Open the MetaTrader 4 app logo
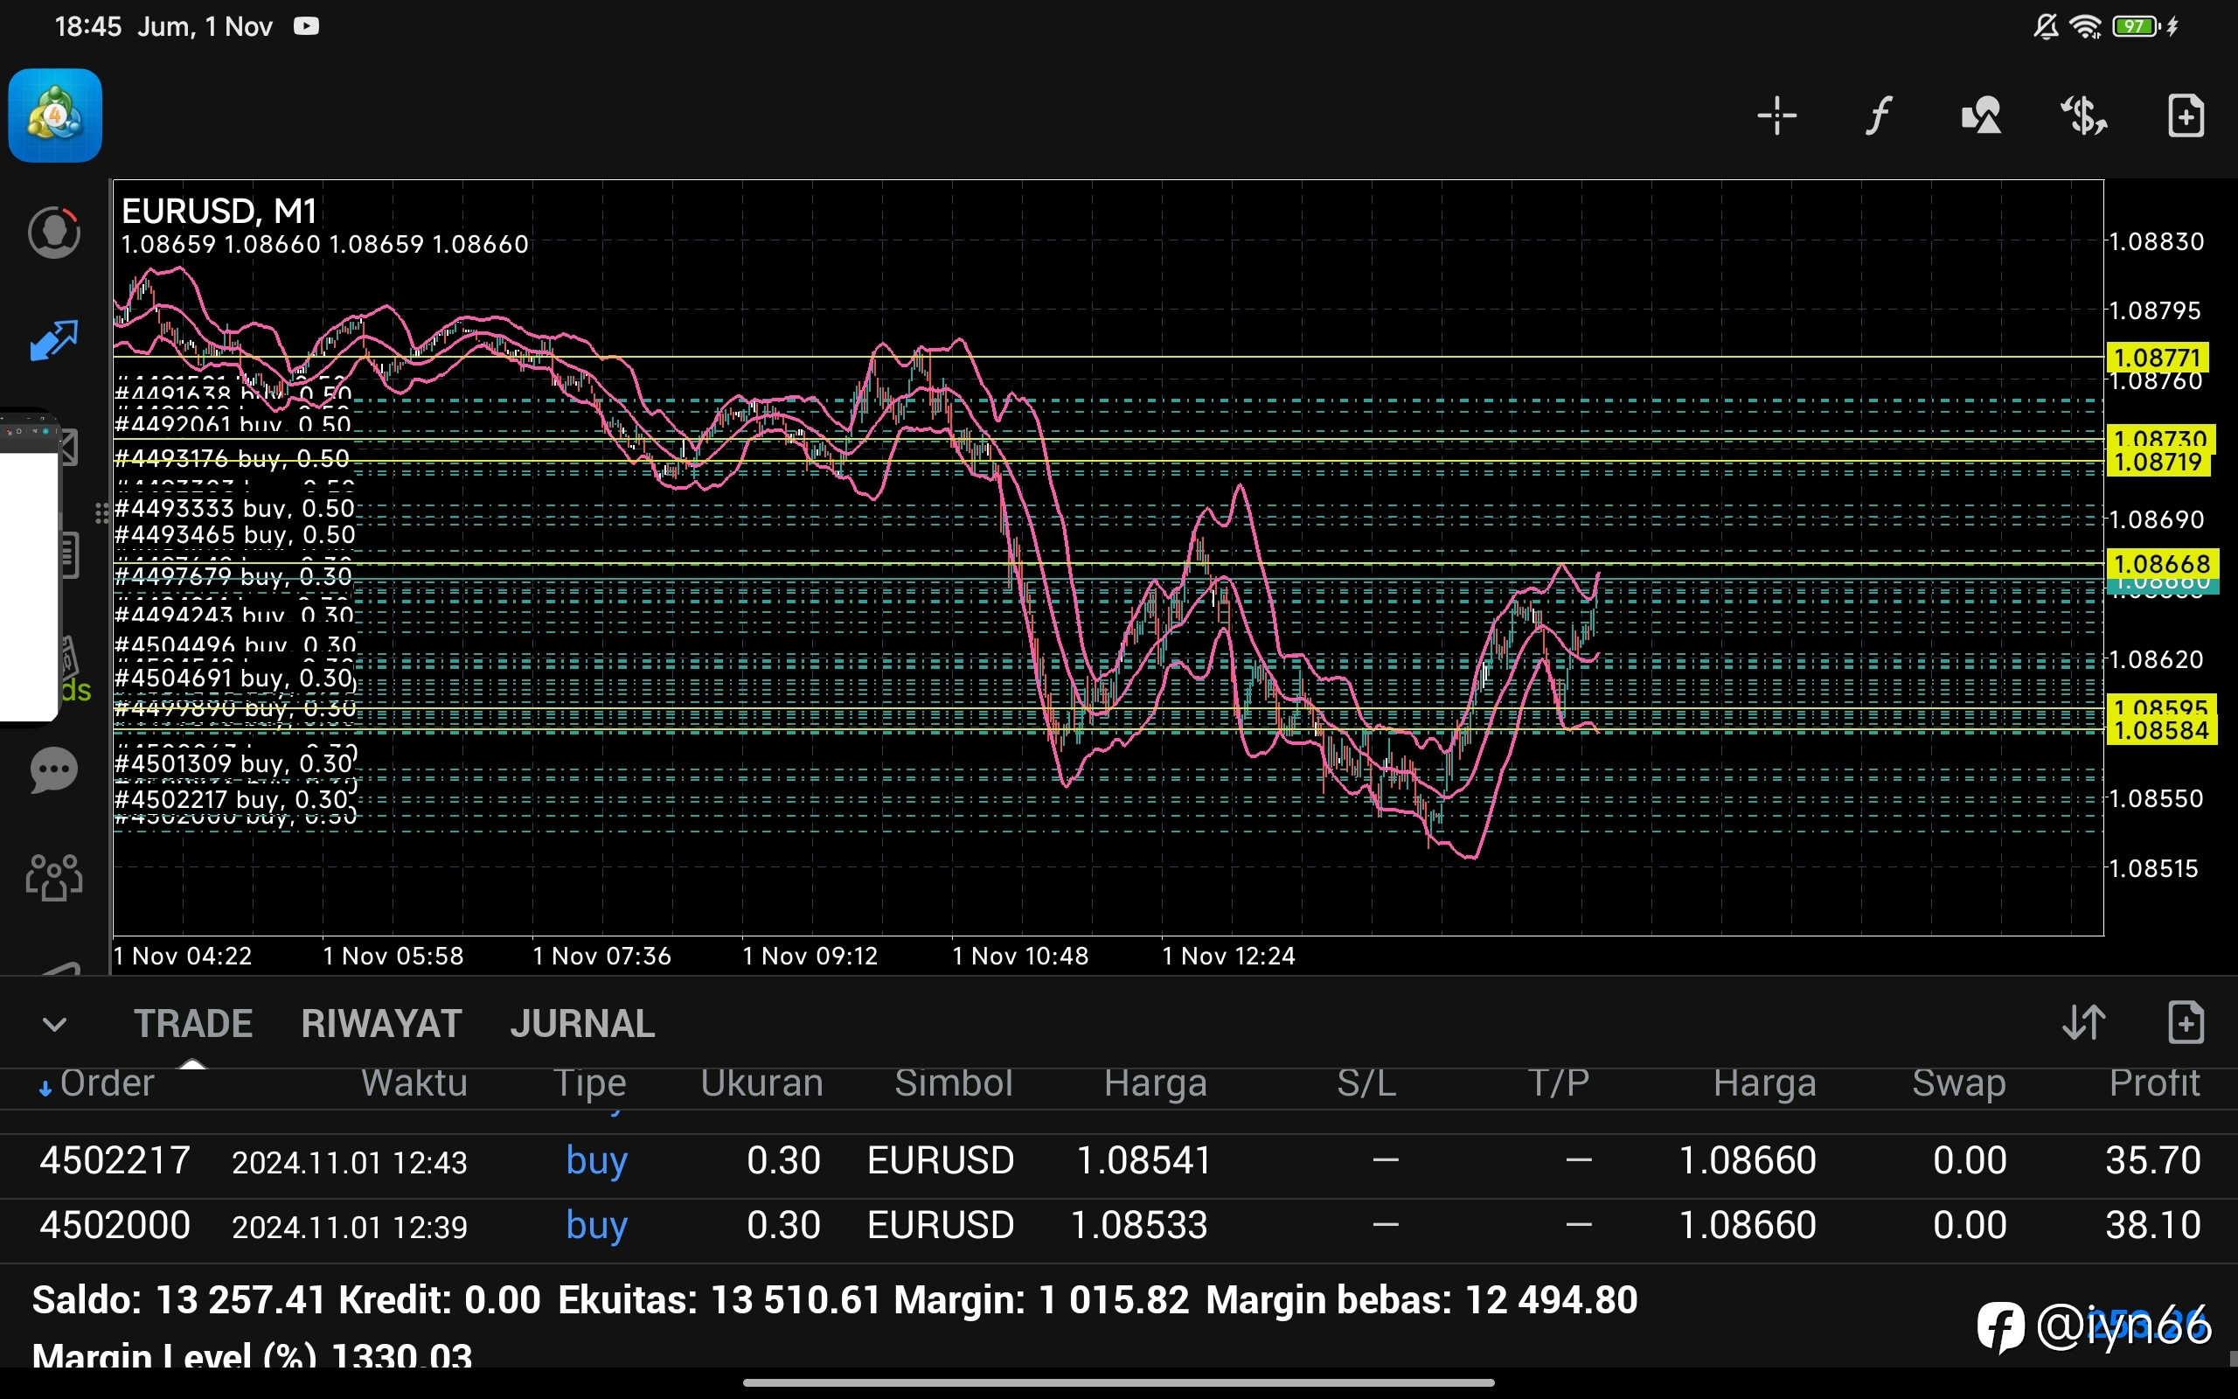The image size is (2238, 1399). pos(55,115)
